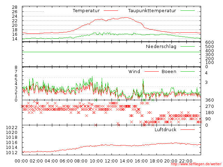Click the tieffliegen.de/wetter link
Image resolution: width=223 pixels, height=167 pixels.
coord(196,164)
